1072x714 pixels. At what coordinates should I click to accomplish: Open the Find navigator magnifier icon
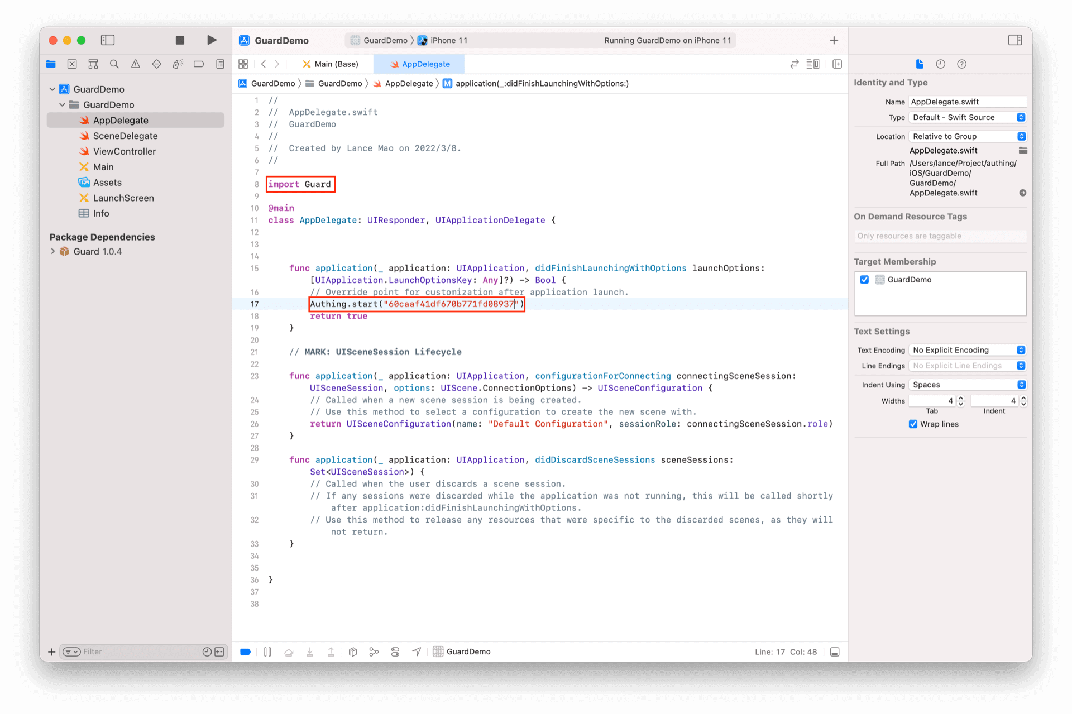(x=114, y=64)
